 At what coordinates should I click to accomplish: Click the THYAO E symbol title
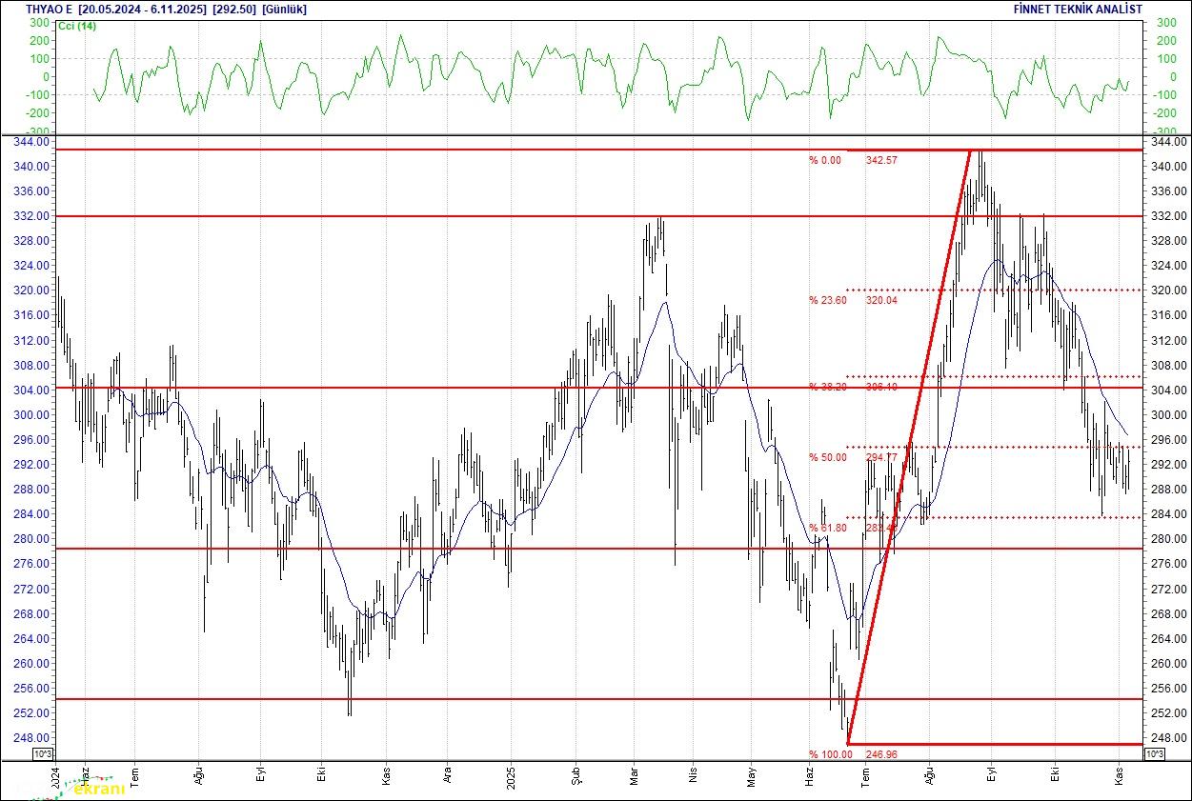click(50, 9)
